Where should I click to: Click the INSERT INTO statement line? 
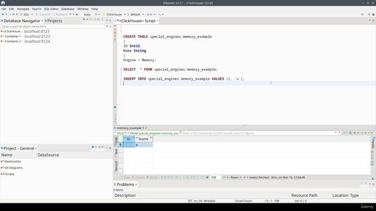184,79
